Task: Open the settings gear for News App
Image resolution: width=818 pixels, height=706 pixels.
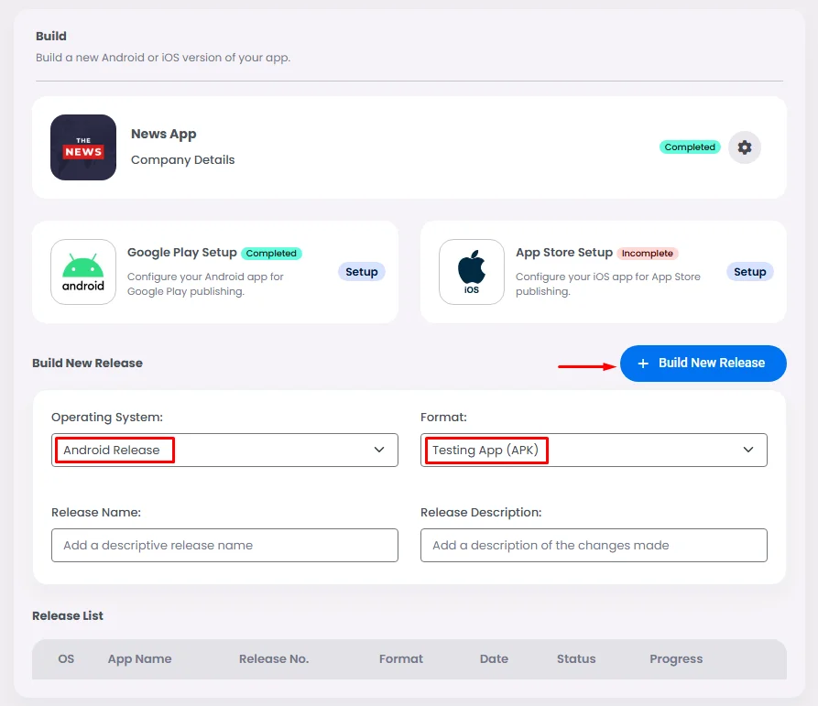Action: click(x=744, y=147)
